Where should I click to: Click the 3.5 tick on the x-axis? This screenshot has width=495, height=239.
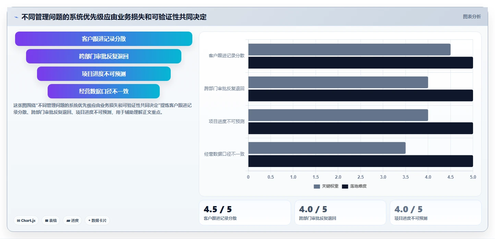(406, 177)
